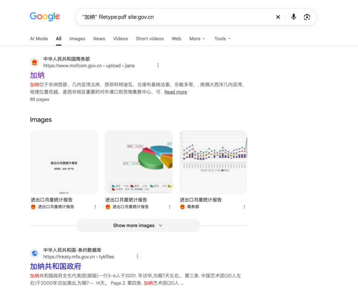Screen dimensions: 358x291
Task: Switch to the Videos tab
Action: pyautogui.click(x=121, y=39)
